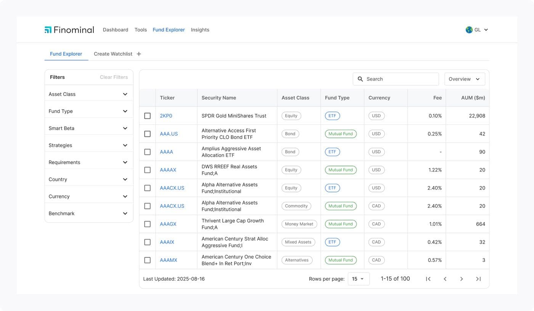Open the AAAIX ticker link

[167, 242]
